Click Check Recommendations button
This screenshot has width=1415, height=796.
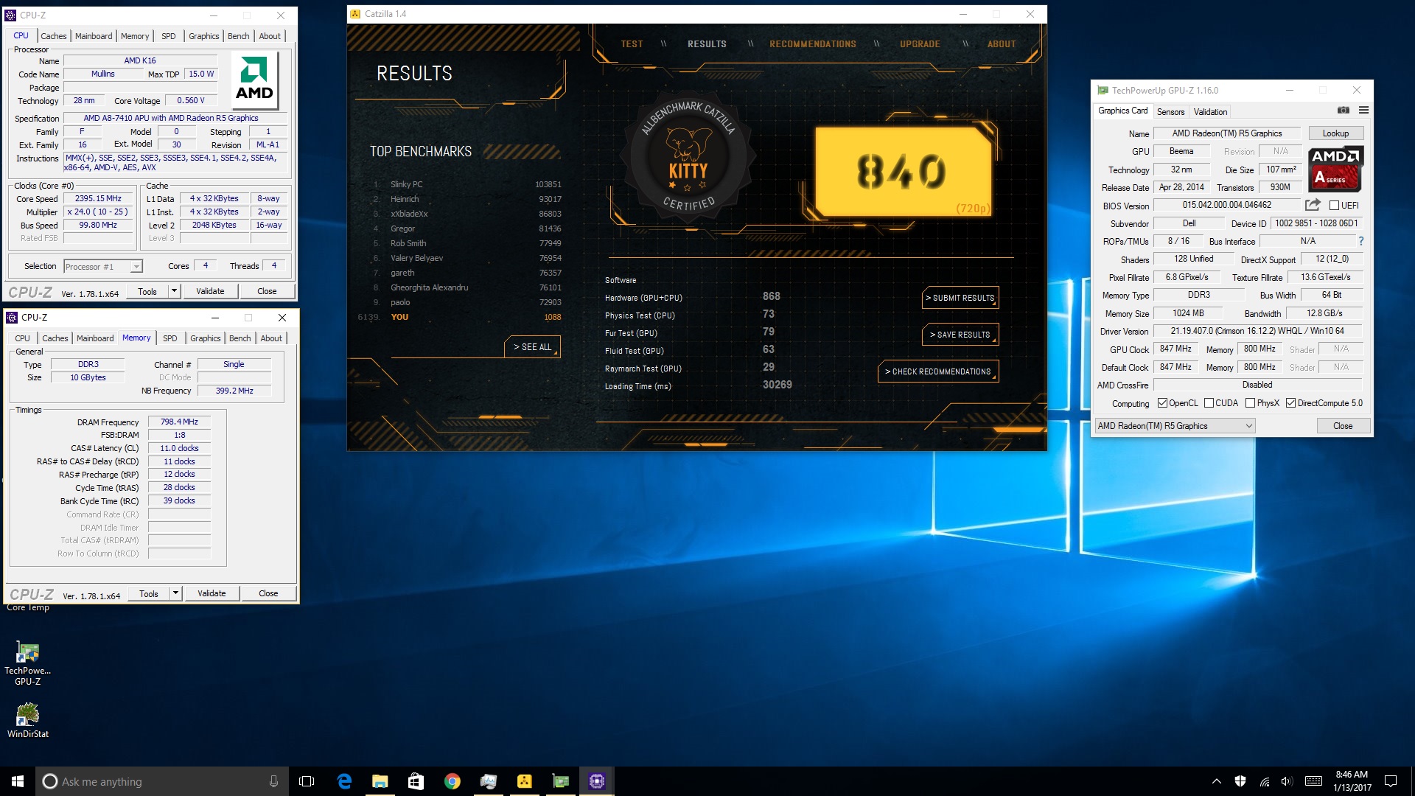pyautogui.click(x=938, y=371)
